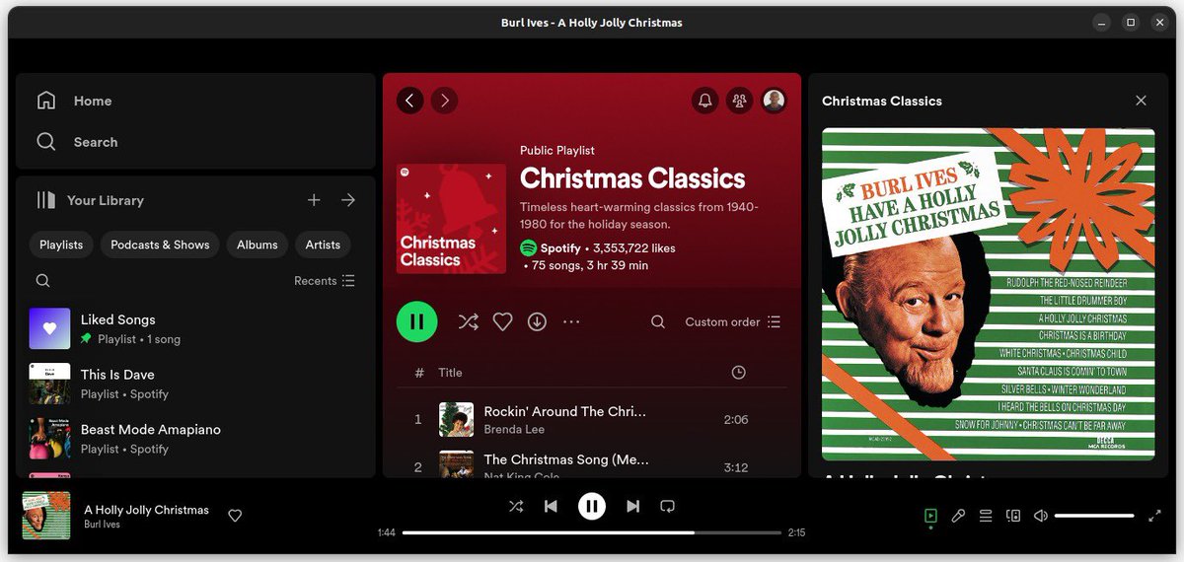
Task: Open A Holly Jolly Christmas song link
Action: click(x=147, y=510)
